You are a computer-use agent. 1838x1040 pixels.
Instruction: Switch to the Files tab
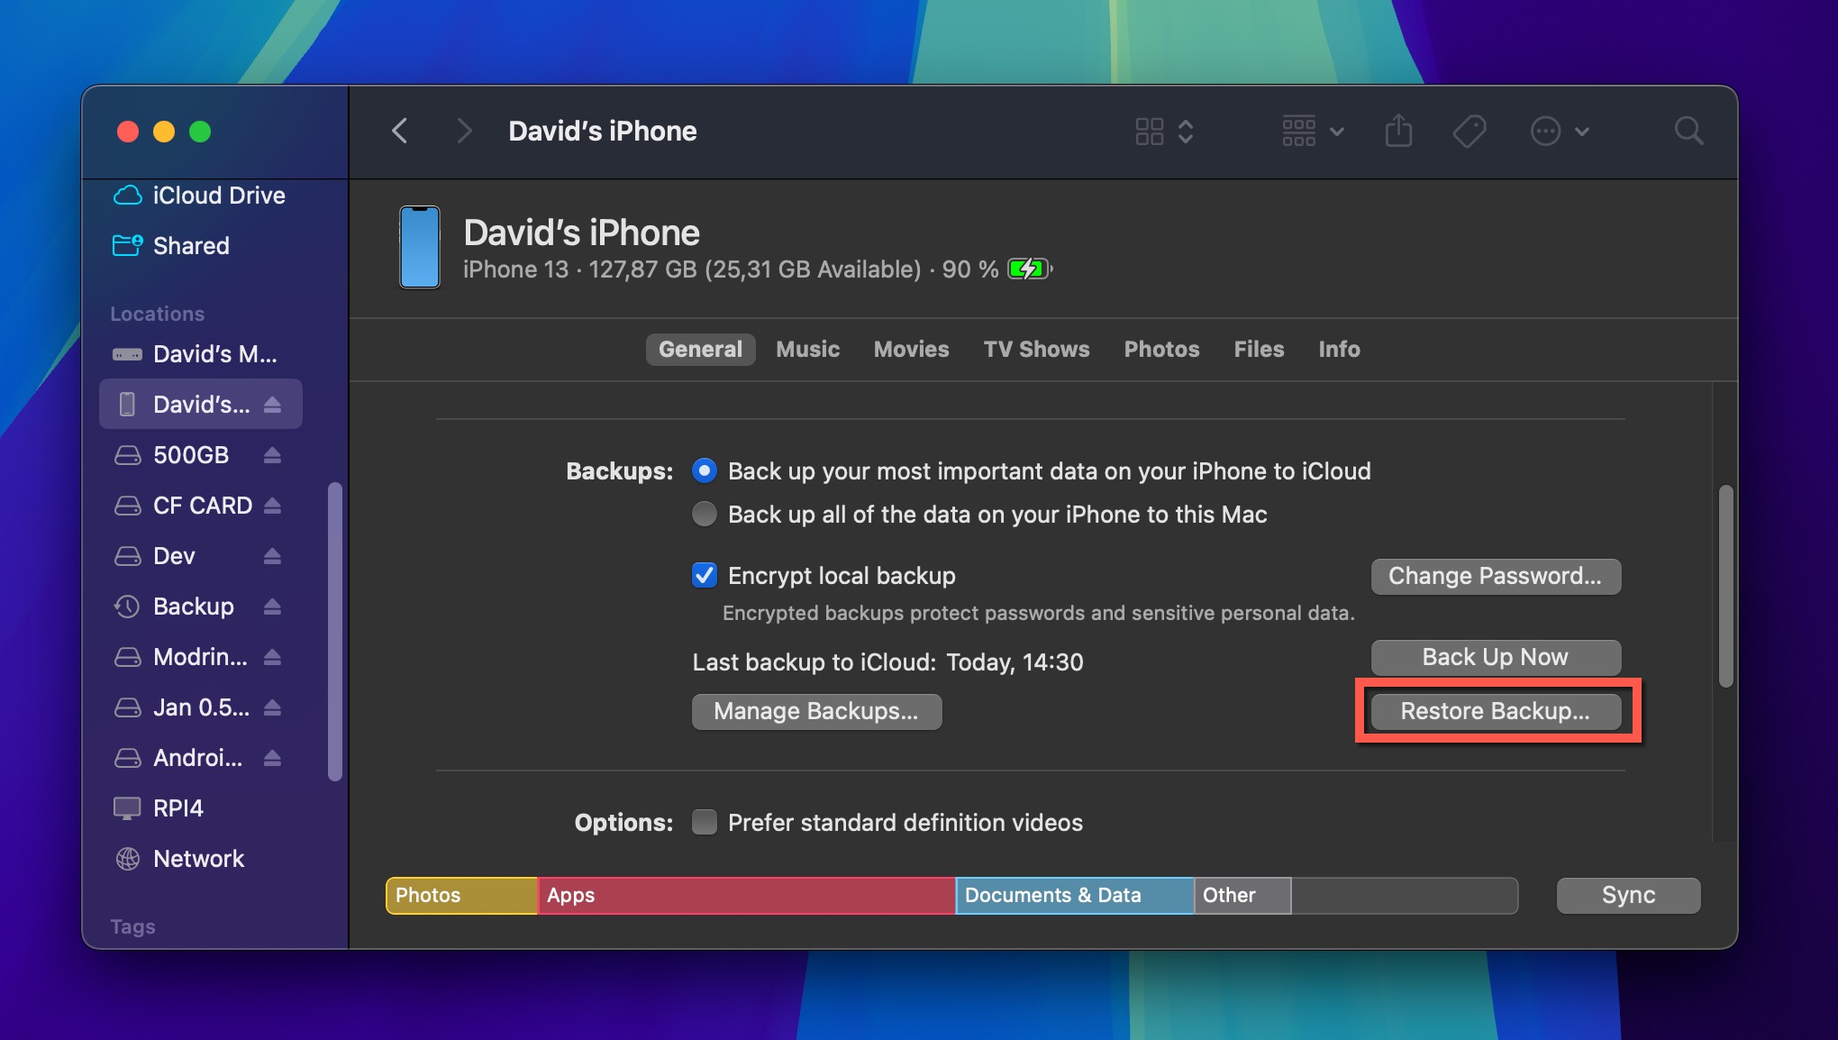[x=1259, y=350]
